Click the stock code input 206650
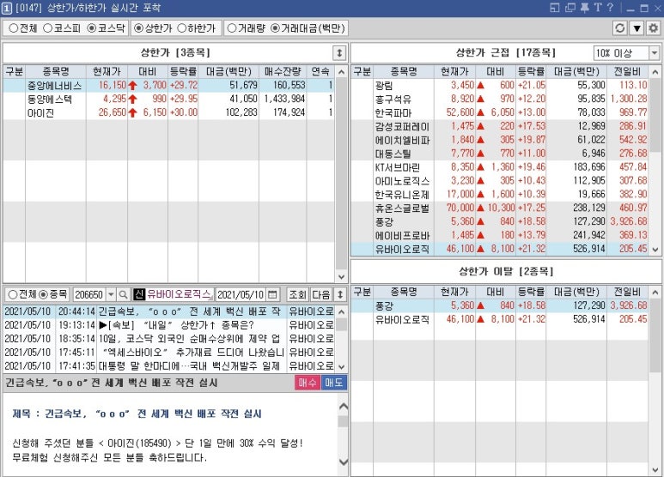 tap(89, 294)
